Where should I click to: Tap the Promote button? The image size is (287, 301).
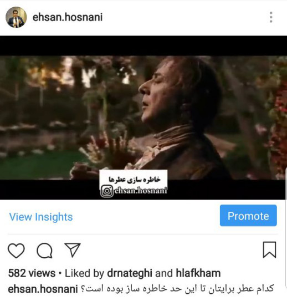tap(248, 216)
